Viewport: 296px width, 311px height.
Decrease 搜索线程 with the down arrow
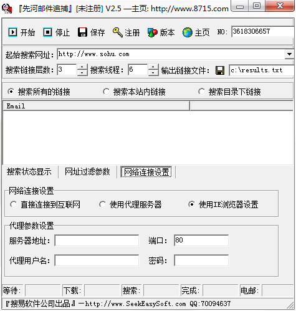pos(153,73)
